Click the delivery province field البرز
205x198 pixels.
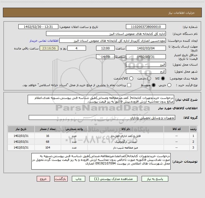click(x=146, y=65)
